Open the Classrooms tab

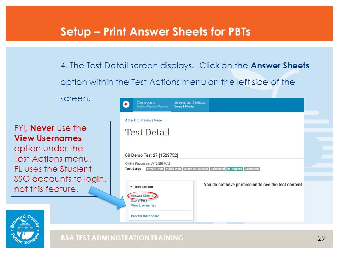[x=152, y=104]
